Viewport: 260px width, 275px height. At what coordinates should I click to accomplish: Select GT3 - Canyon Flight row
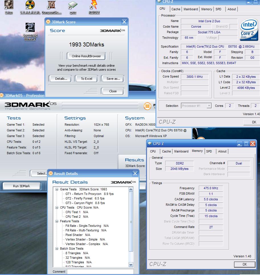pyautogui.click(x=85, y=203)
